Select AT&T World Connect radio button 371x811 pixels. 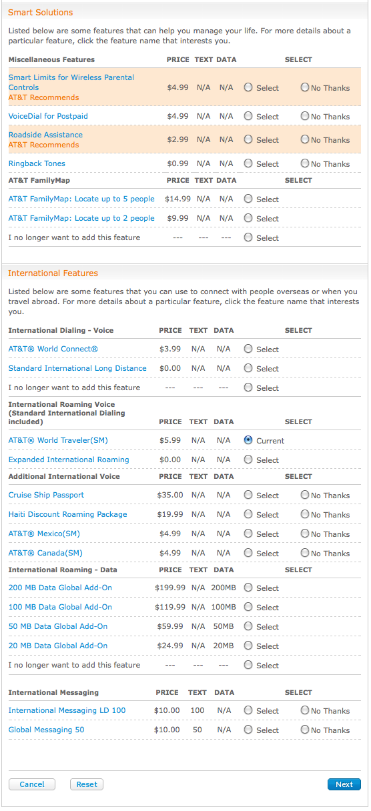point(248,349)
